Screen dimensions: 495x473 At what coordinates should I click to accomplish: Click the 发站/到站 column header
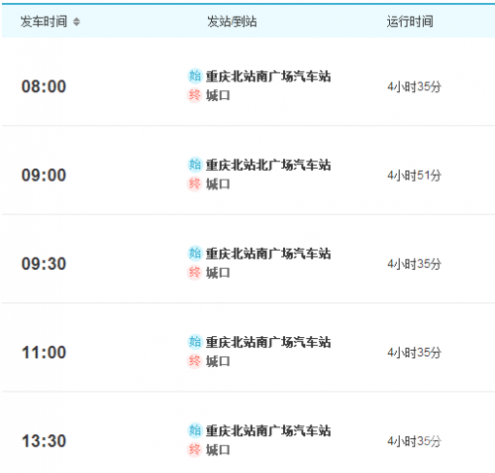click(x=232, y=22)
